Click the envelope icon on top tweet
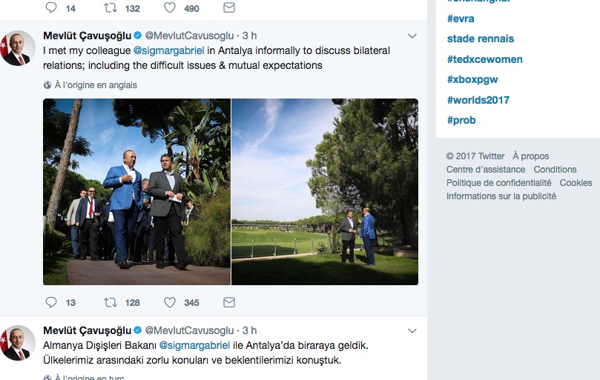600x380 pixels. pyautogui.click(x=229, y=8)
